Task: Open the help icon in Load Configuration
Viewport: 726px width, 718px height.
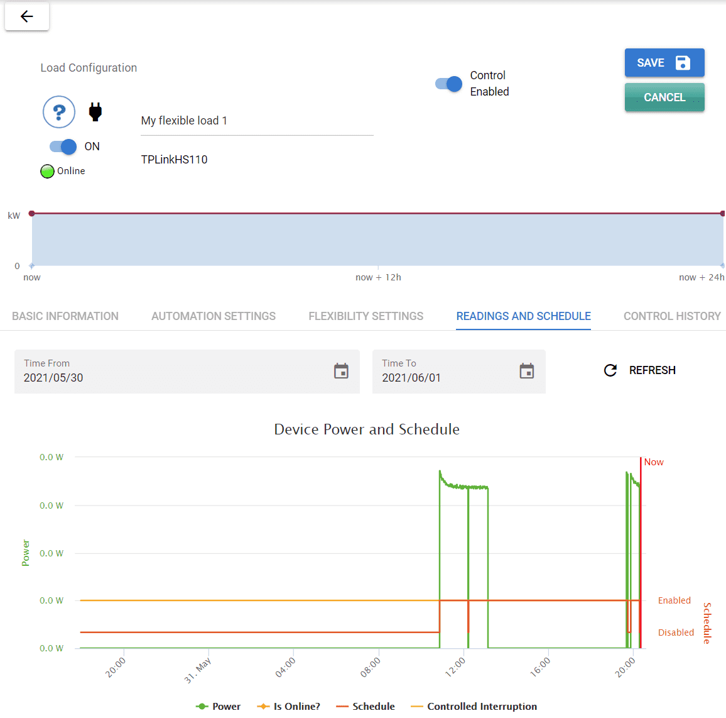Action: pyautogui.click(x=58, y=112)
